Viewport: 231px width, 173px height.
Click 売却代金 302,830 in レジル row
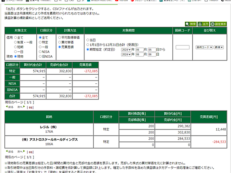[184, 132]
